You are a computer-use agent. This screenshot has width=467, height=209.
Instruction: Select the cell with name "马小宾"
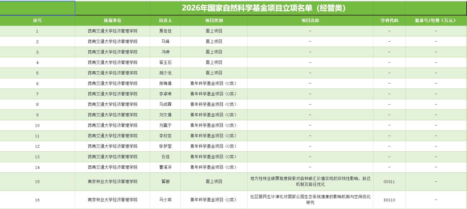point(165,200)
